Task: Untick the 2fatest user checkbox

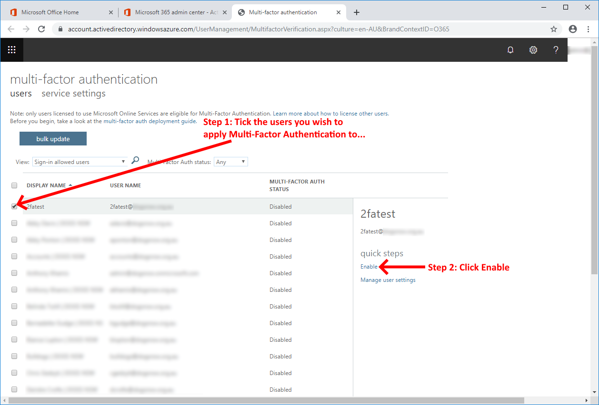Action: 14,206
